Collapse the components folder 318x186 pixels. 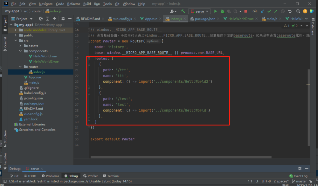(x=21, y=51)
